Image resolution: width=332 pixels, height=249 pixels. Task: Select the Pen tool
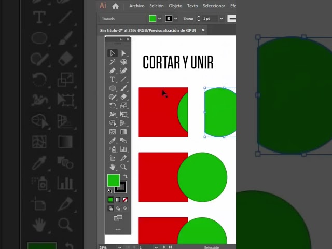tap(113, 71)
